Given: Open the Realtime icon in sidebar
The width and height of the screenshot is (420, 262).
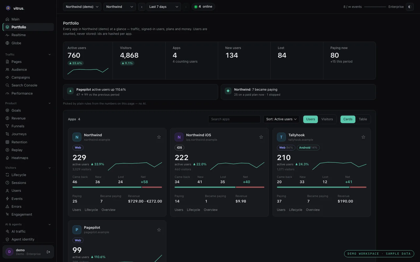Looking at the screenshot, I should pos(7,35).
